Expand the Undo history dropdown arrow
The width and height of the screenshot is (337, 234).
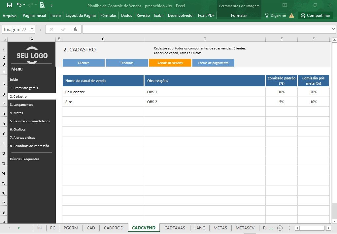coord(24,5)
